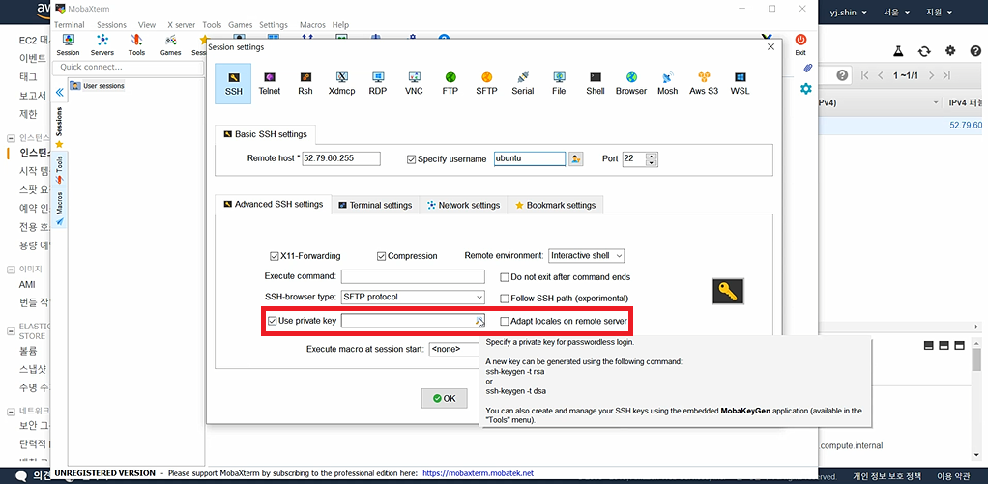Viewport: 988px width, 484px height.
Task: Open the AMI link in AWS sidebar
Action: point(27,285)
